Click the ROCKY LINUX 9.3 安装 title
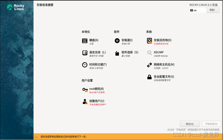Screen dimensions: 223x140 tap(203, 5)
